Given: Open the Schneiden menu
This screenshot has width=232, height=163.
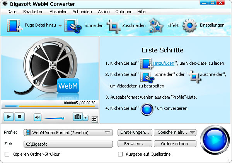Looking at the screenshot, I should 82,12.
